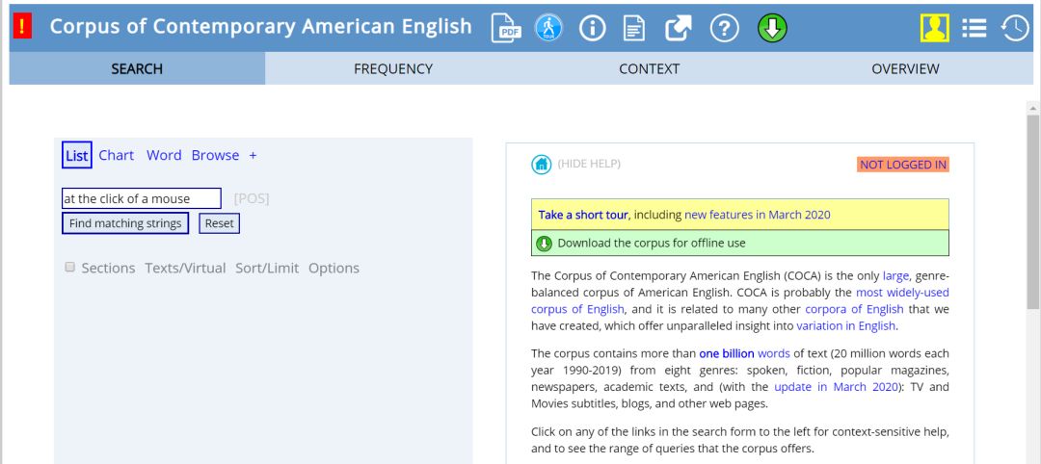Open the list menu icon in header
The height and width of the screenshot is (464, 1041).
coord(974,28)
